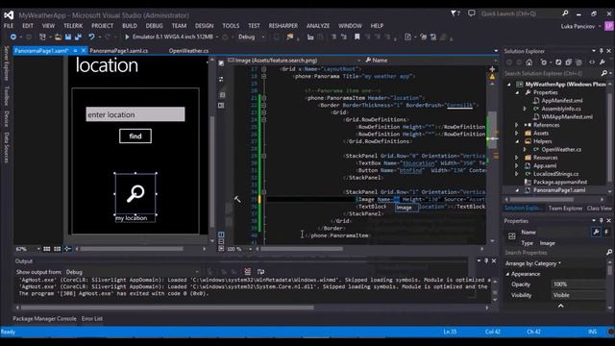The height and width of the screenshot is (346, 615).
Task: Toggle snapping to gridlines icon in designer
Action: (x=58, y=249)
